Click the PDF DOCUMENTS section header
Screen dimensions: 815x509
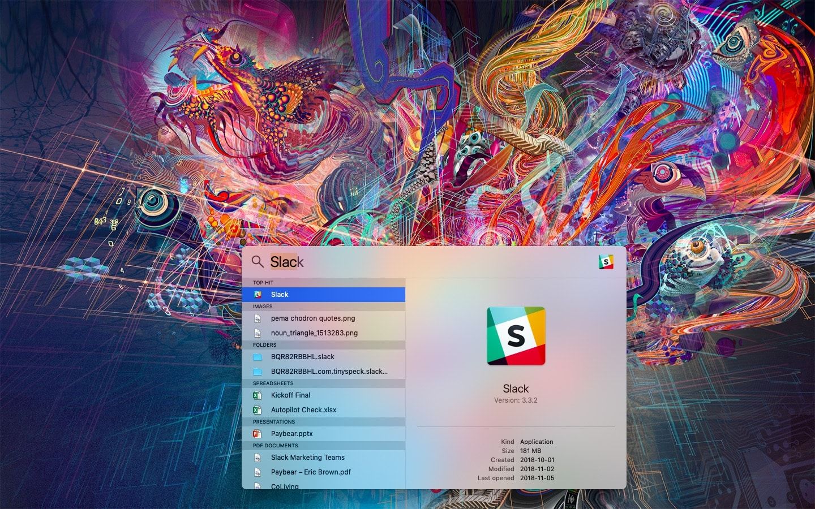pyautogui.click(x=323, y=446)
